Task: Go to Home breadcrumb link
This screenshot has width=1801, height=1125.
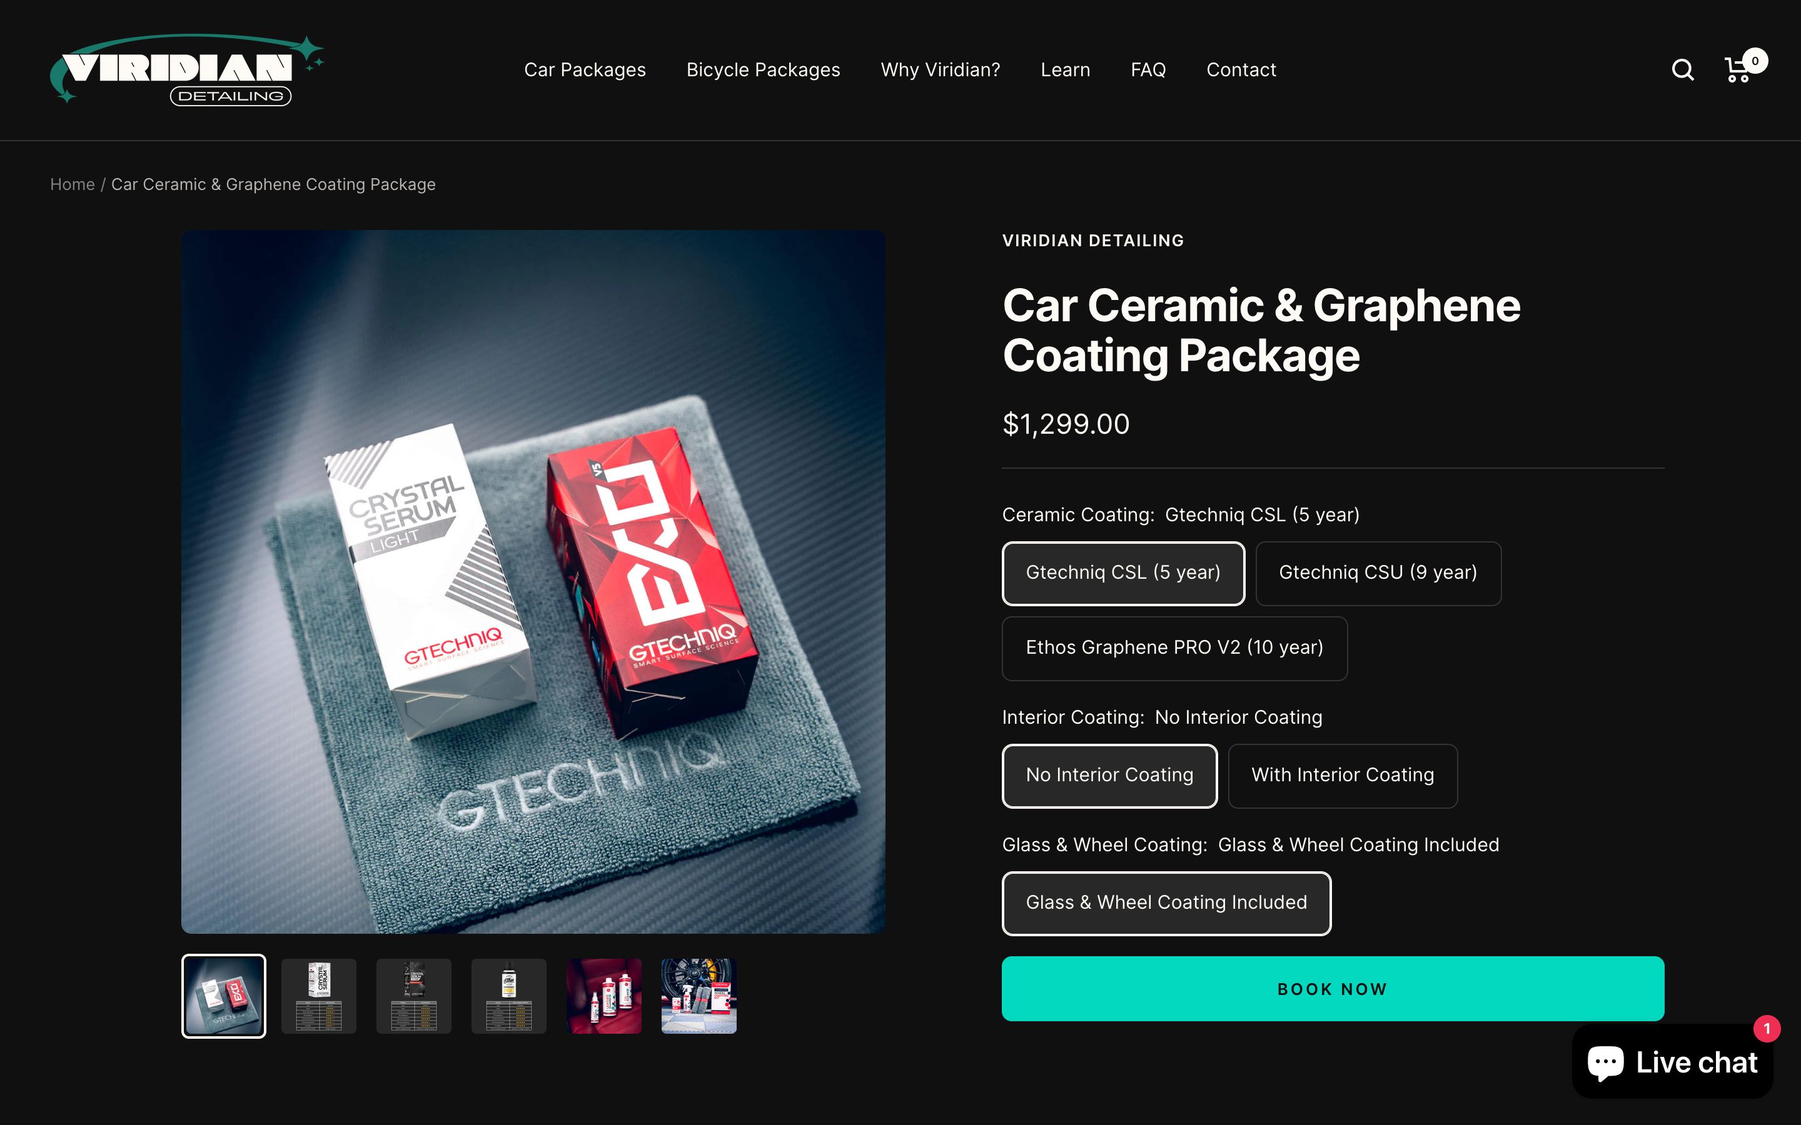Action: tap(72, 184)
